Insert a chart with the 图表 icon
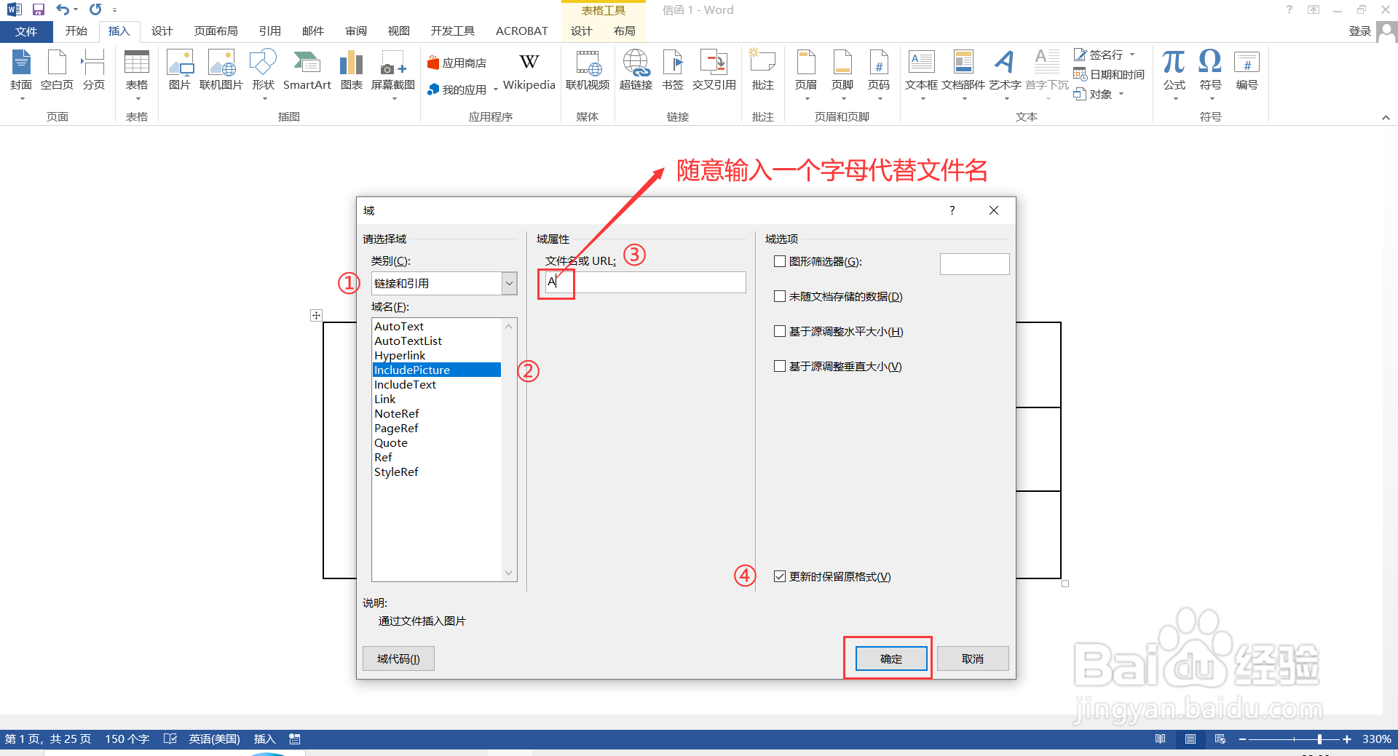The height and width of the screenshot is (756, 1398). point(350,69)
